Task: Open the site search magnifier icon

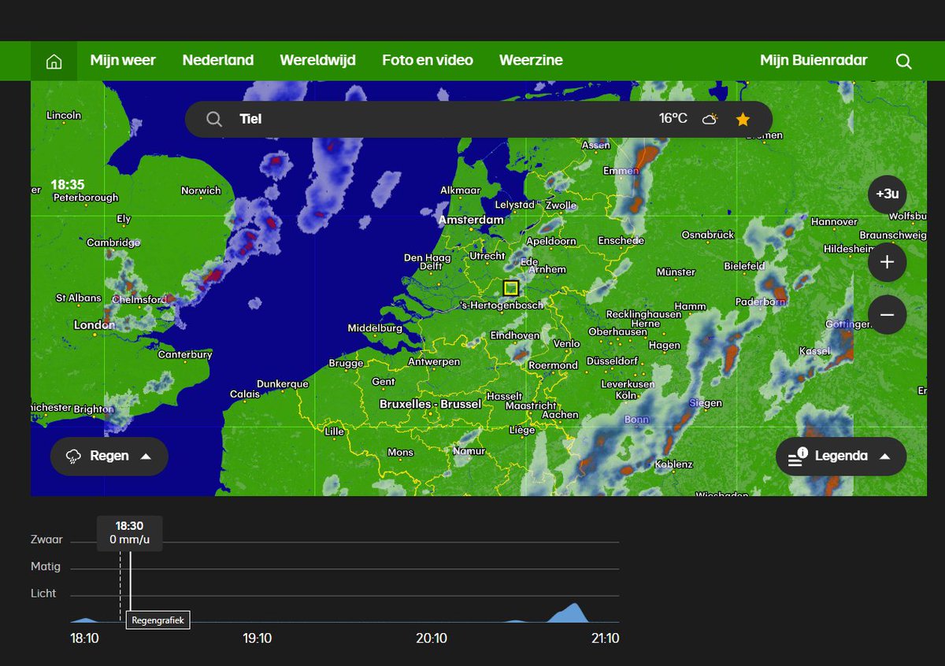Action: (x=904, y=61)
